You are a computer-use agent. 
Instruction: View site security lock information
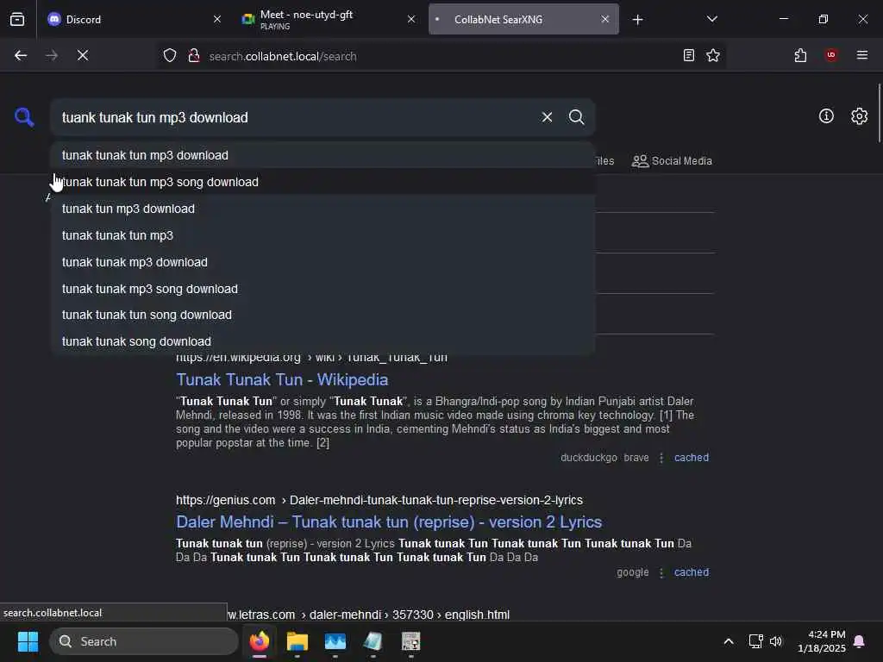pyautogui.click(x=194, y=55)
